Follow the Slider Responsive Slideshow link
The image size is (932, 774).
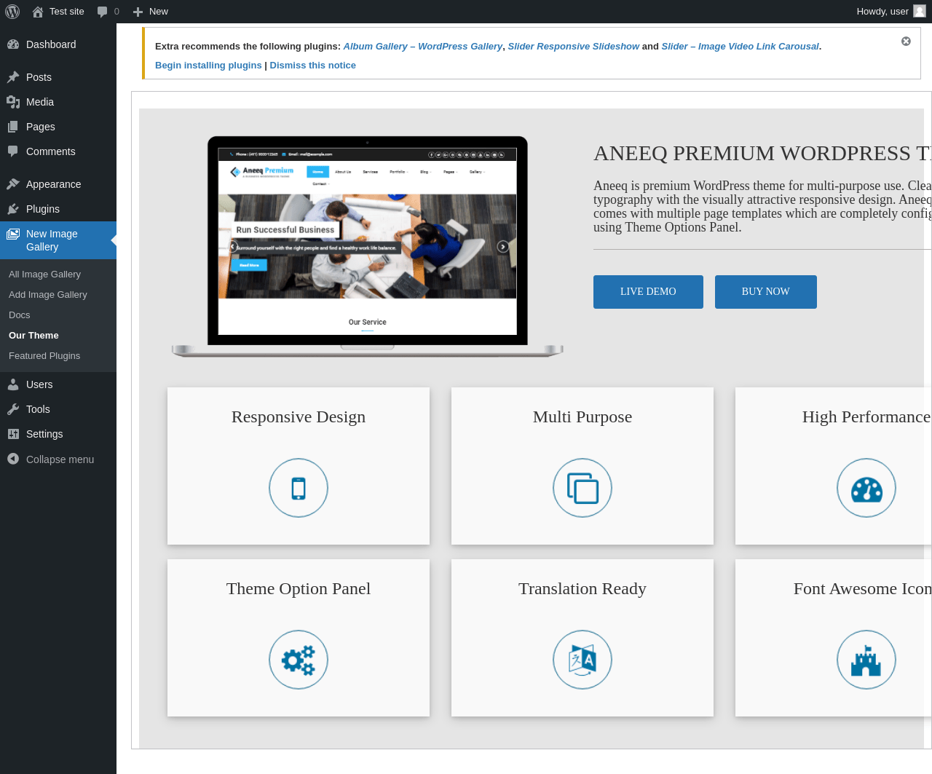pos(574,46)
